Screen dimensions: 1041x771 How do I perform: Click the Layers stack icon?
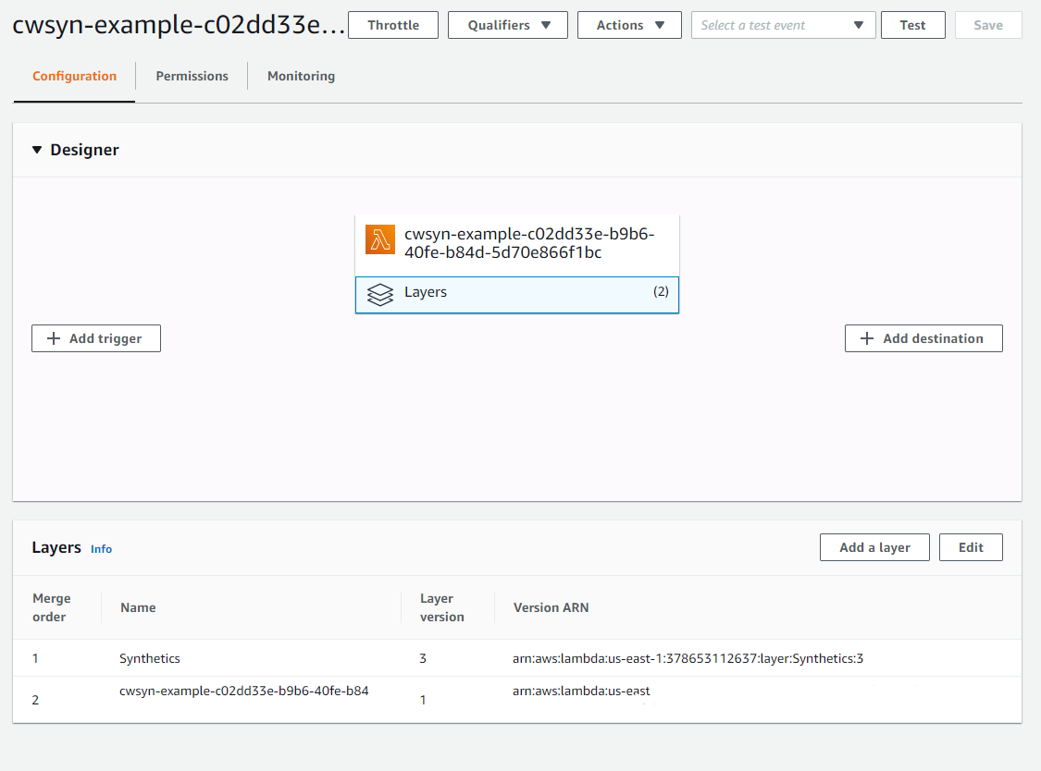379,295
